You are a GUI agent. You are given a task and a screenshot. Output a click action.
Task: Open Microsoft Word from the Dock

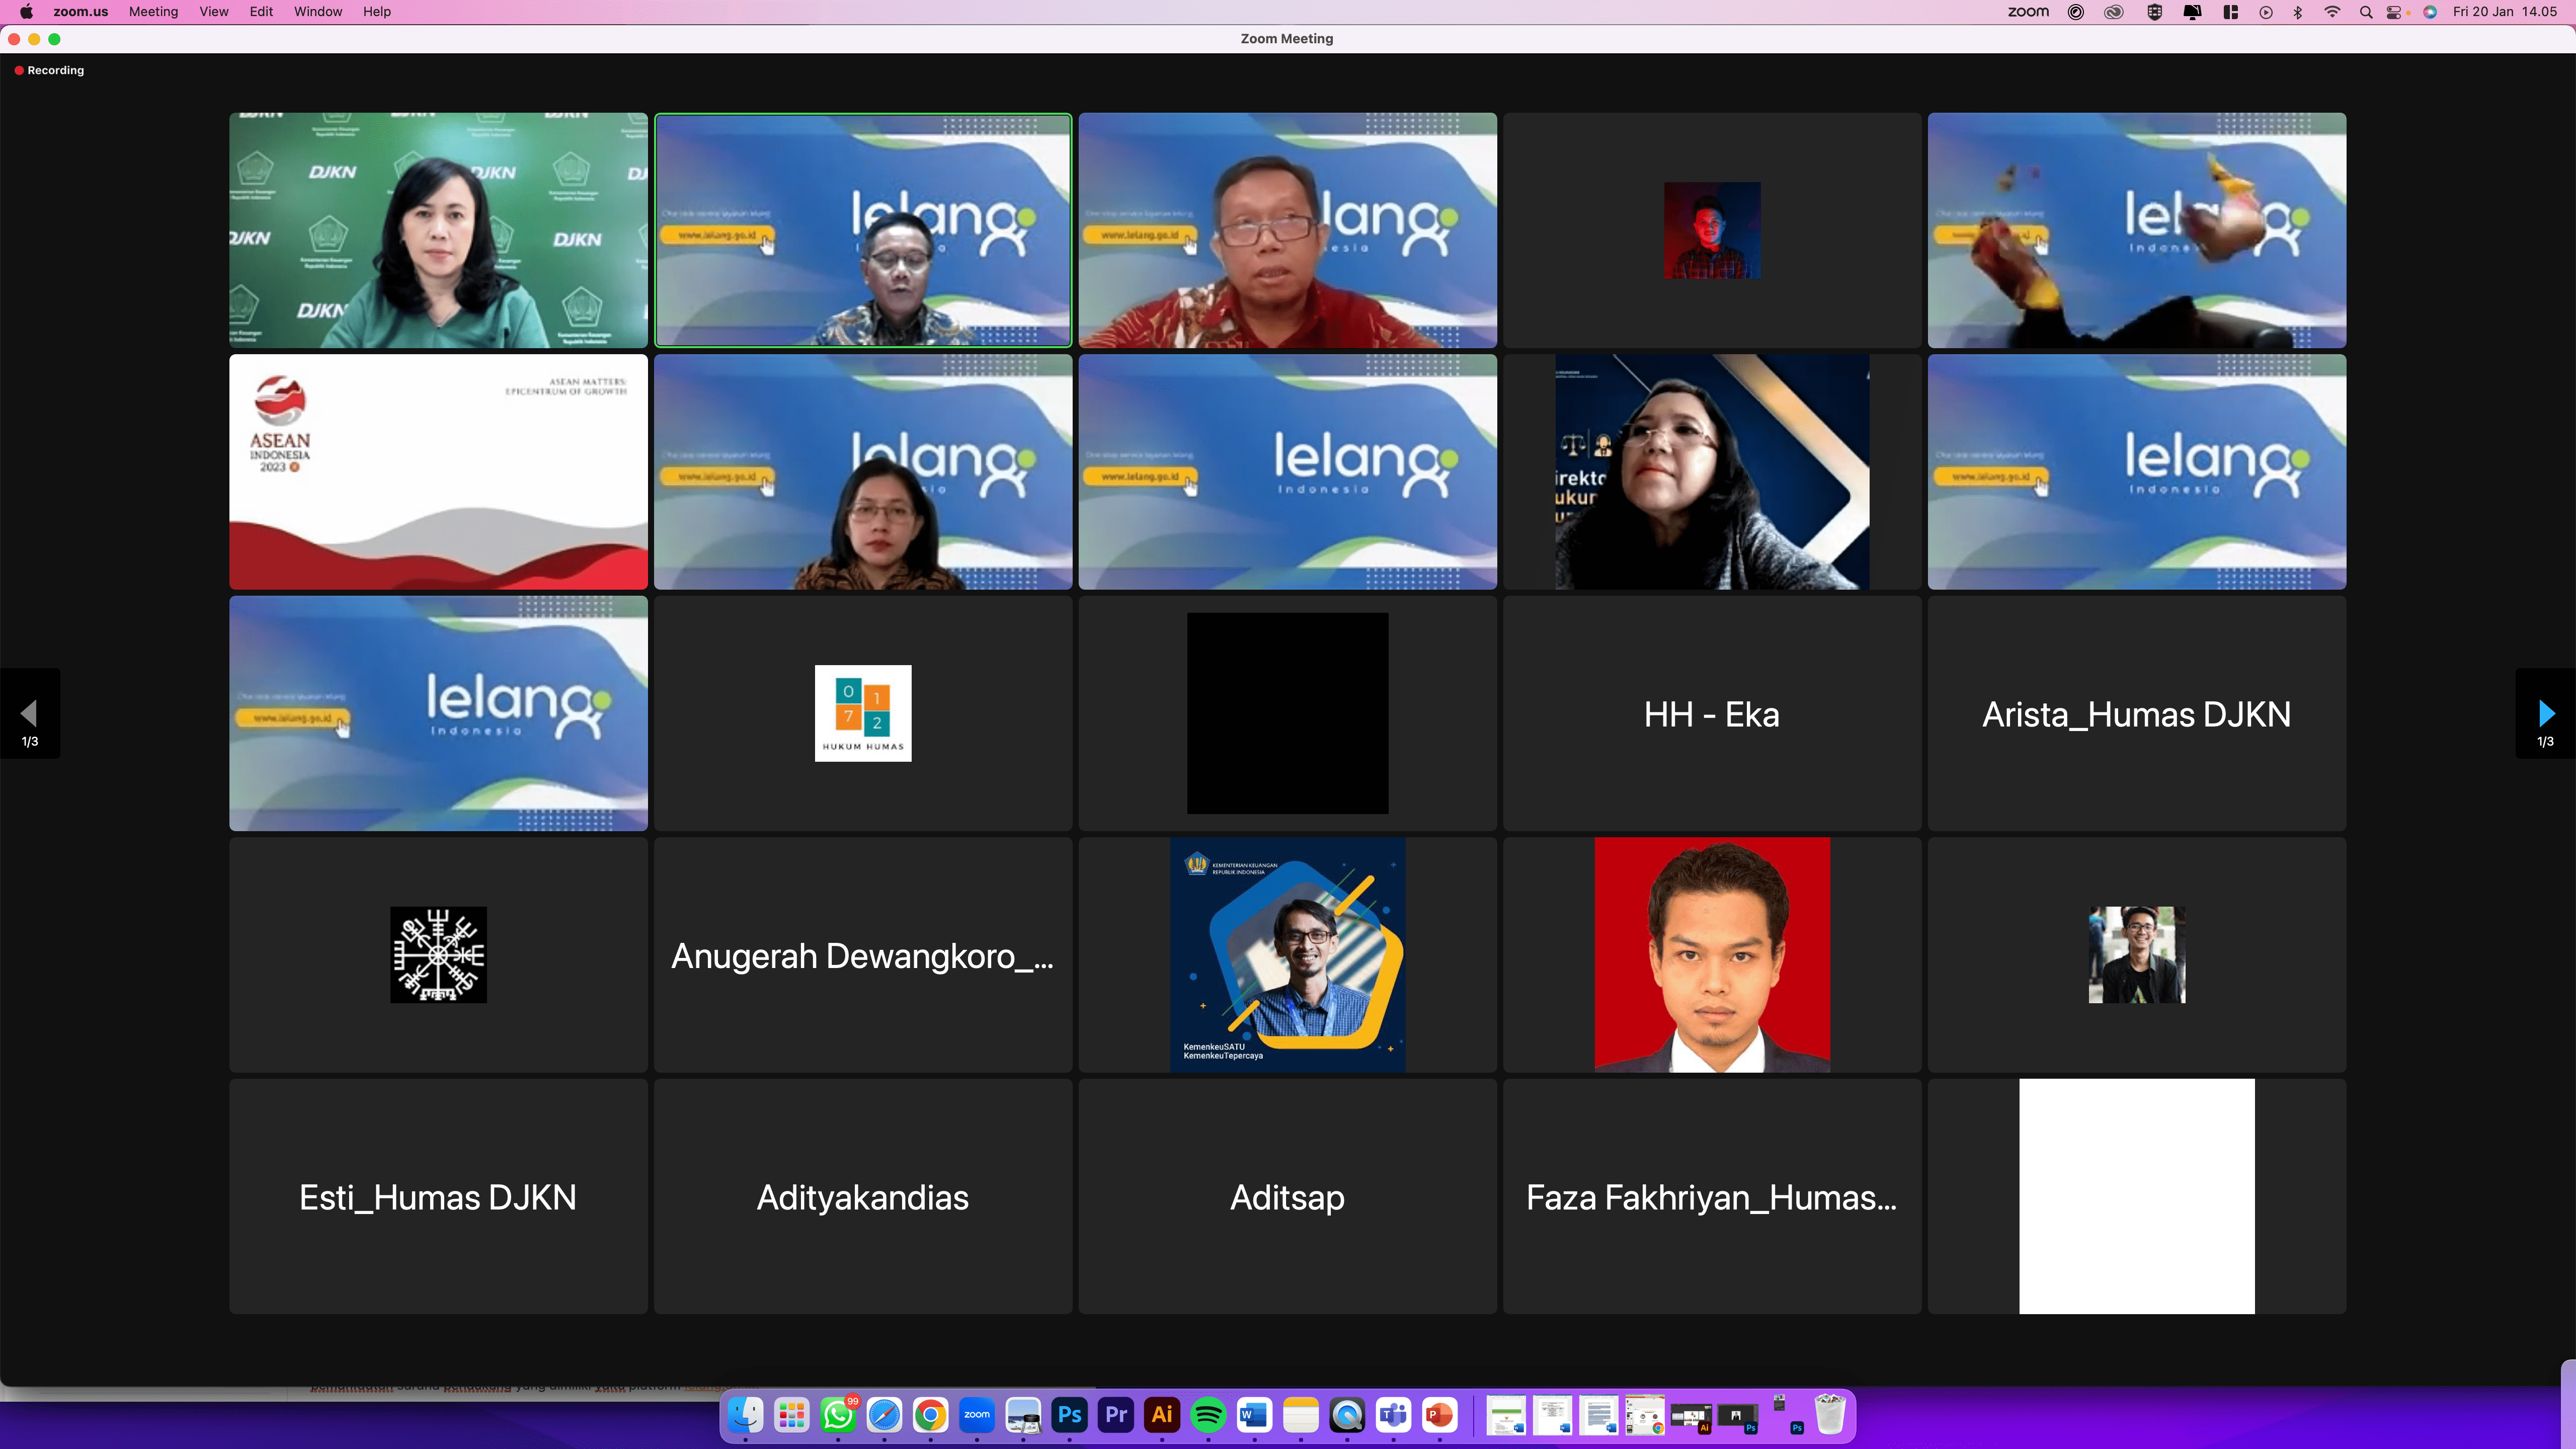[1254, 1415]
